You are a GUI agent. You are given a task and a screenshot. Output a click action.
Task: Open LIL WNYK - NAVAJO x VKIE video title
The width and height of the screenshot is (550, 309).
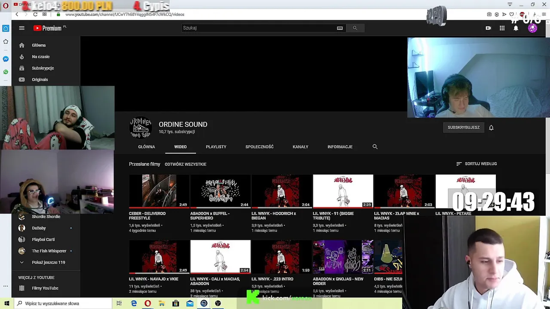(x=153, y=279)
